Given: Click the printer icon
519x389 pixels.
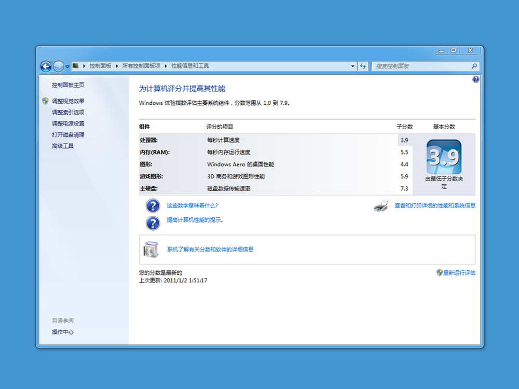Looking at the screenshot, I should 381,206.
